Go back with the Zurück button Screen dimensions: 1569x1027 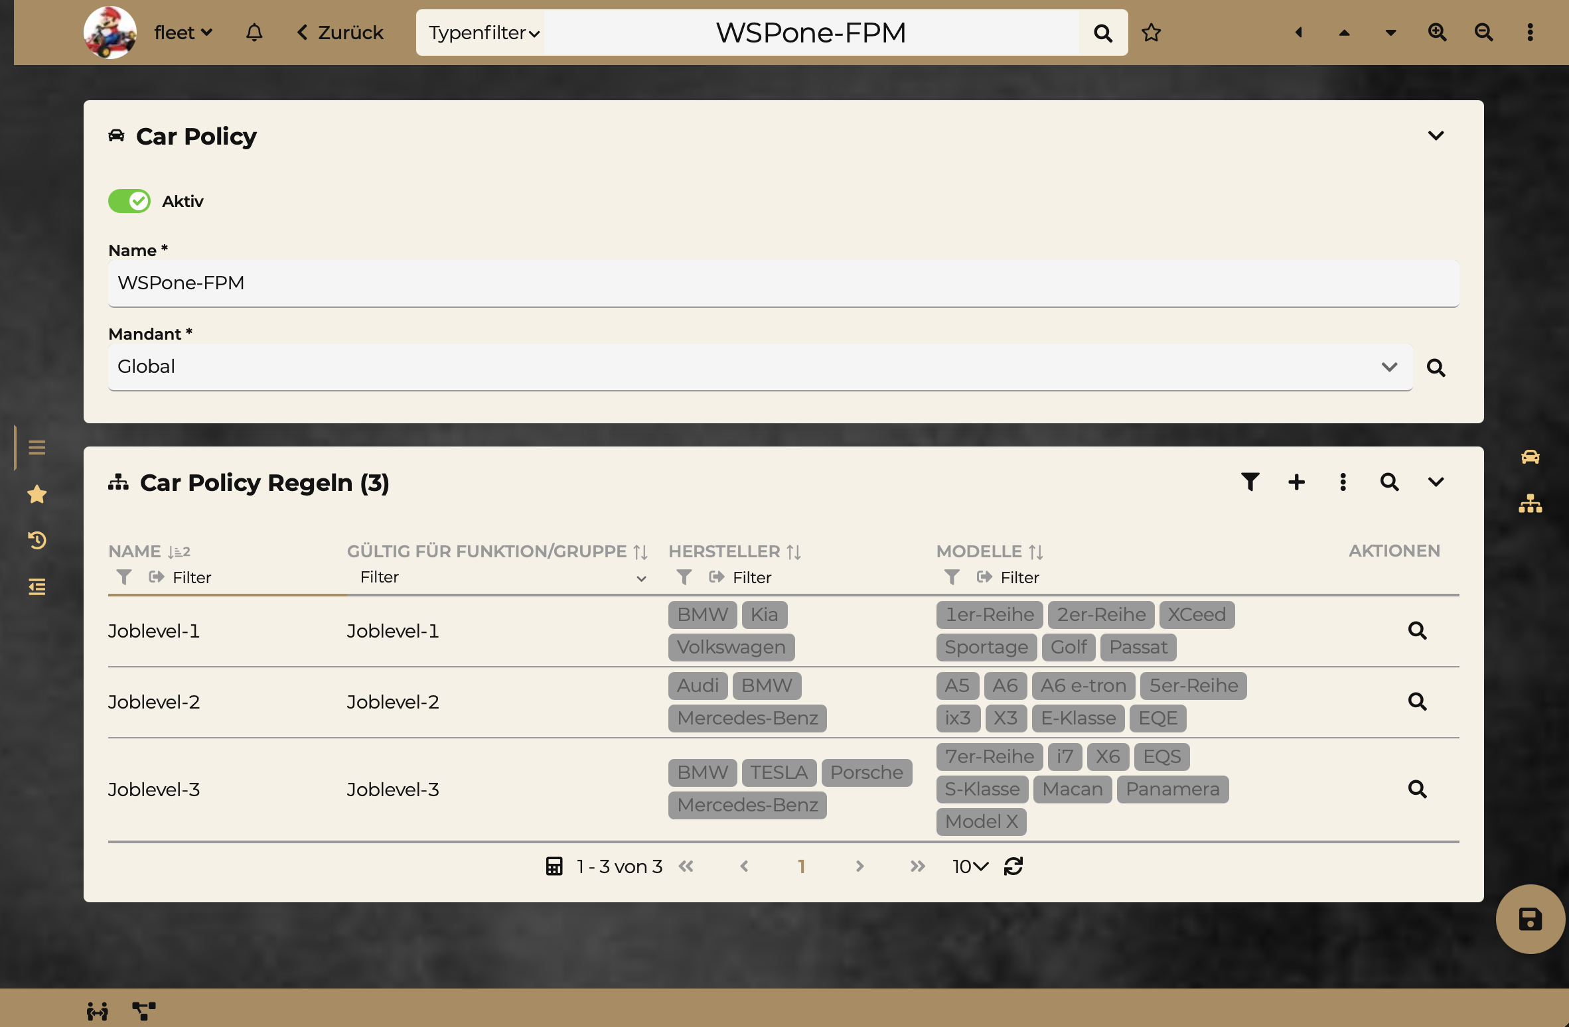[x=340, y=33]
